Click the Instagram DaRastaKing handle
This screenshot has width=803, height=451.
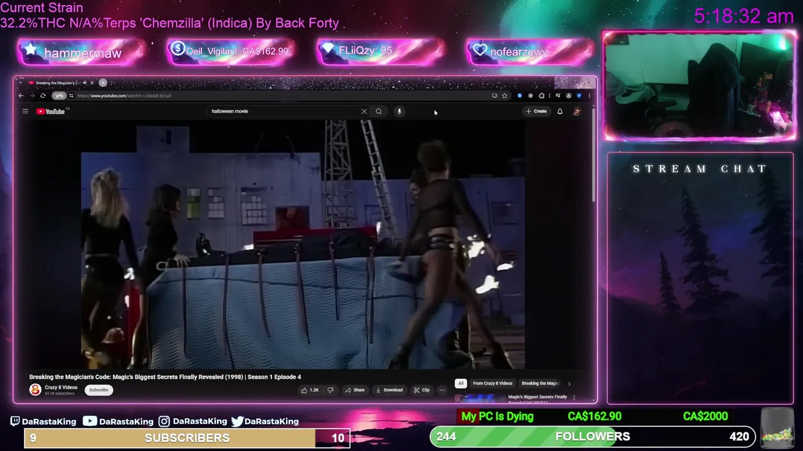coord(193,421)
